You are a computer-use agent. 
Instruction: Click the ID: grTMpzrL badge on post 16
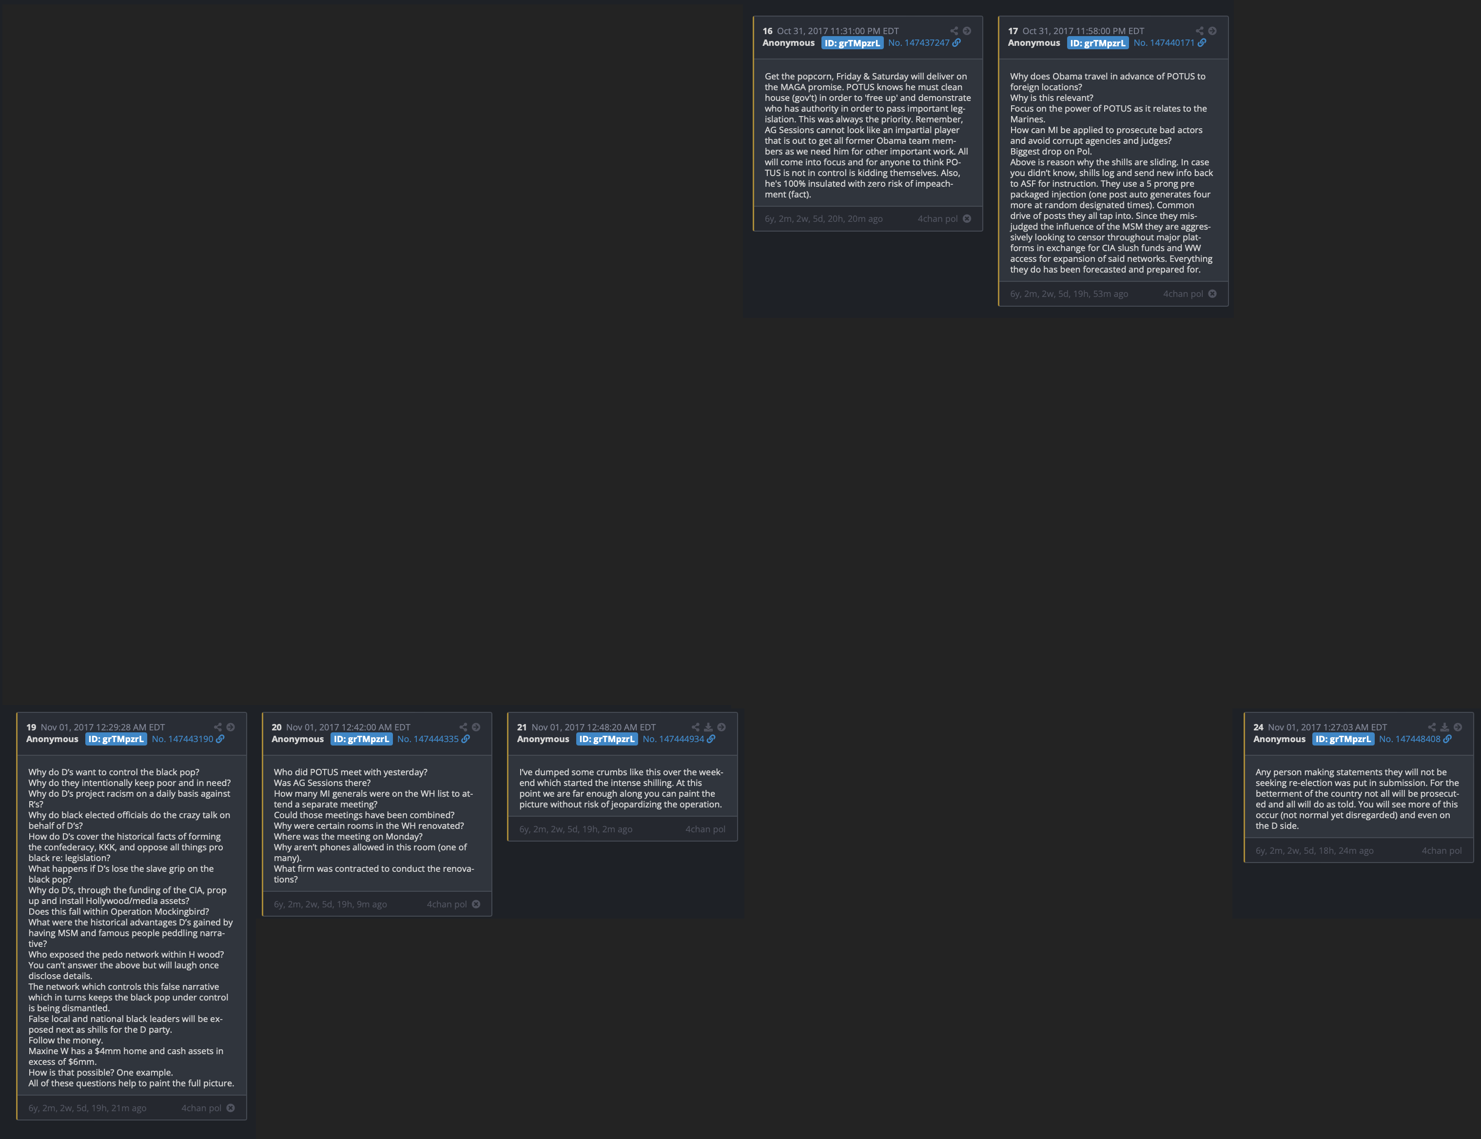(852, 43)
